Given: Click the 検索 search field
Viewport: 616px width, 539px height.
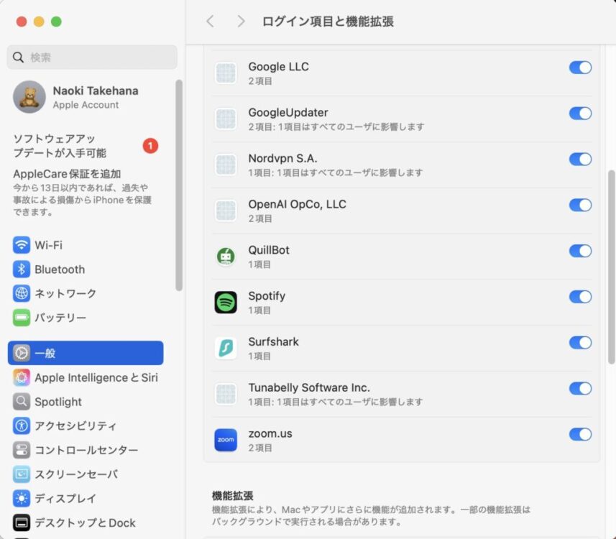Looking at the screenshot, I should 92,57.
